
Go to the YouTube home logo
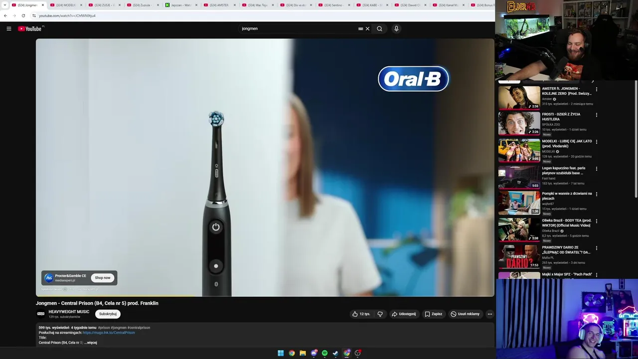coord(31,28)
